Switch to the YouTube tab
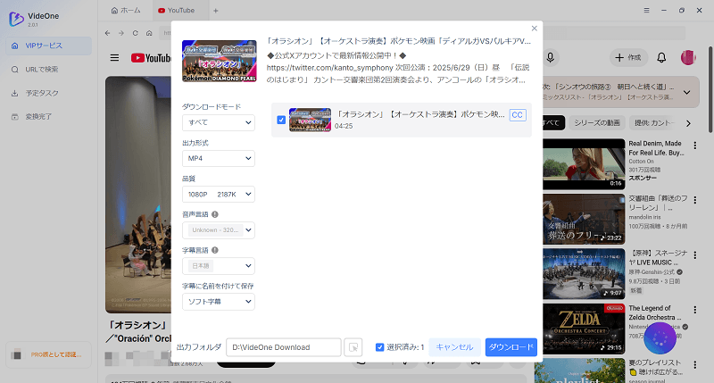This screenshot has height=383, width=714. click(x=176, y=10)
